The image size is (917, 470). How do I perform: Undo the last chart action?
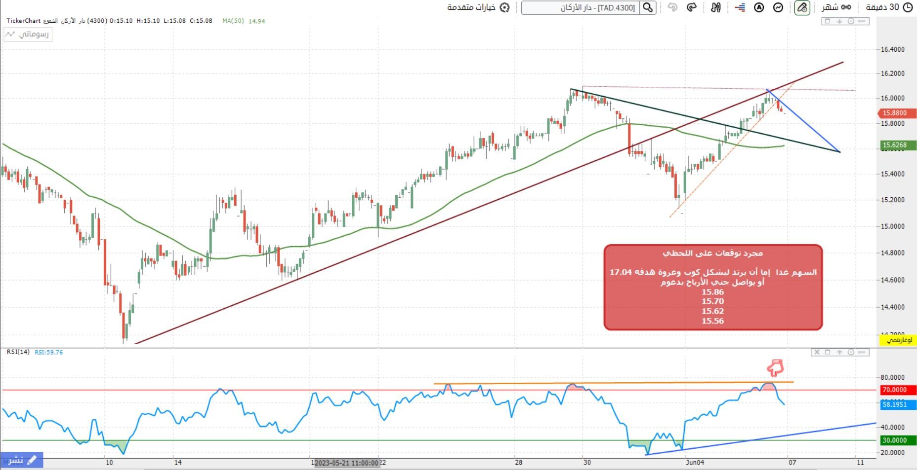tap(672, 7)
